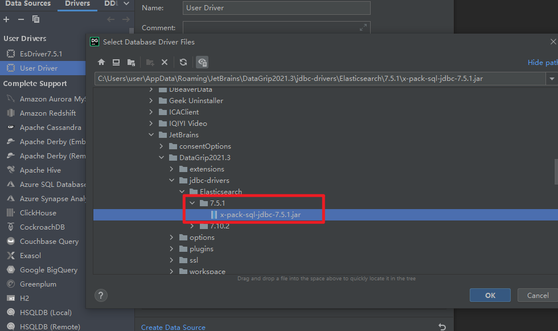Screen dimensions: 558x331
Task: Select ClickHouse driver icon
Action: [x=11, y=213]
